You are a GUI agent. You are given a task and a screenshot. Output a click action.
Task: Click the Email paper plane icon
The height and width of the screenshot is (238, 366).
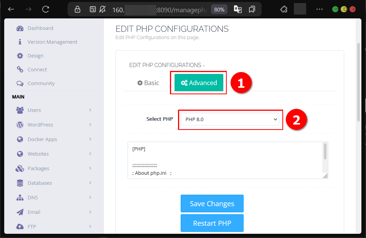[20, 212]
